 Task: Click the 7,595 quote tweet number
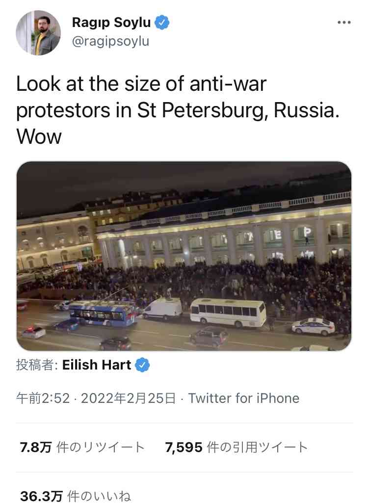tap(184, 447)
